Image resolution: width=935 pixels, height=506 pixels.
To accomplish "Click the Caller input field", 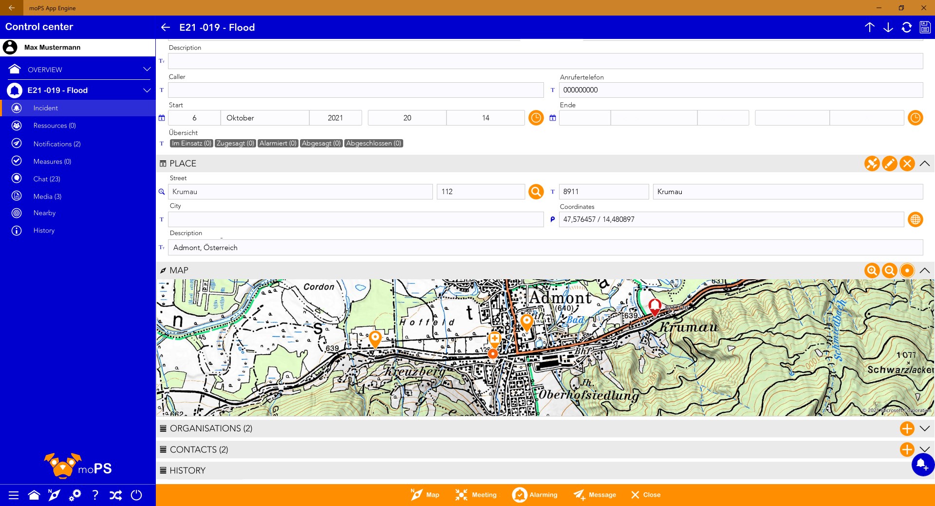I will [x=356, y=90].
